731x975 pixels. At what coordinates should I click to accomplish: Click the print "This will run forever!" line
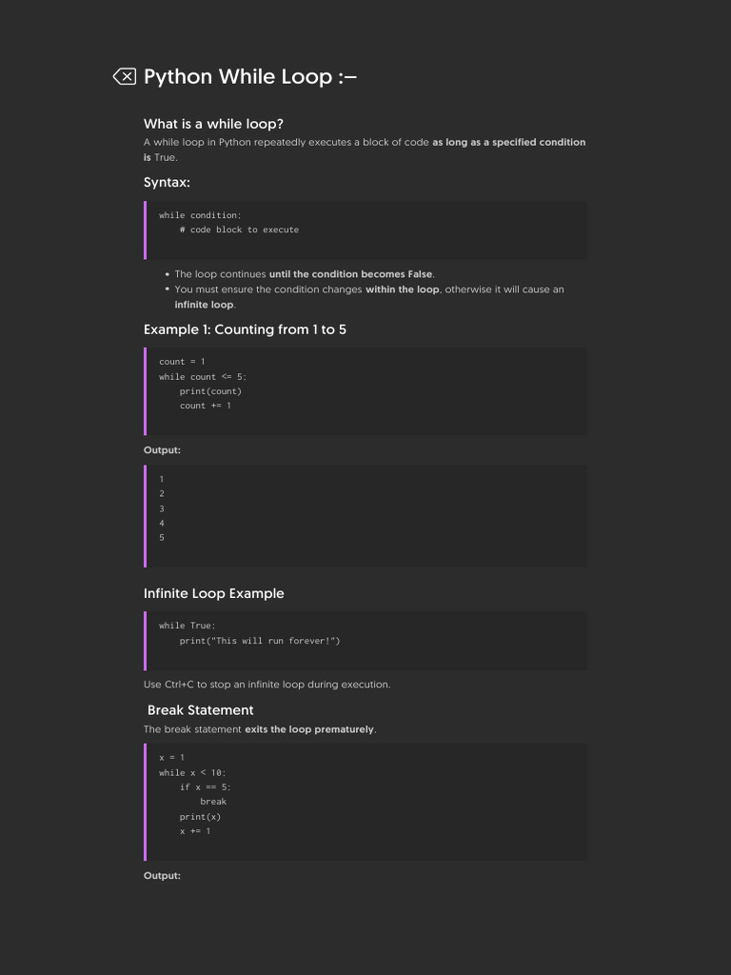click(259, 641)
